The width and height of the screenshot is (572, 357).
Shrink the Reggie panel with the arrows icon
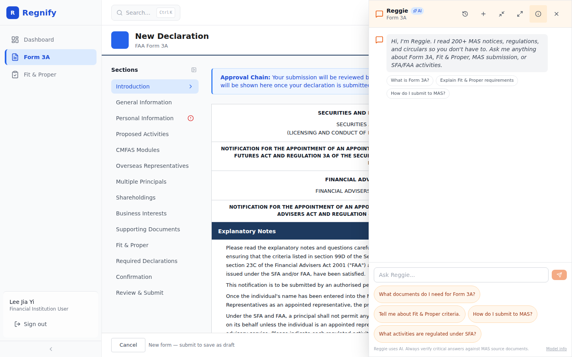pyautogui.click(x=502, y=14)
